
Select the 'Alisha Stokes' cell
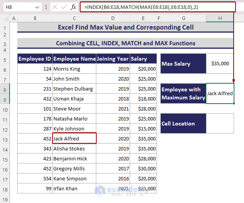click(74, 149)
